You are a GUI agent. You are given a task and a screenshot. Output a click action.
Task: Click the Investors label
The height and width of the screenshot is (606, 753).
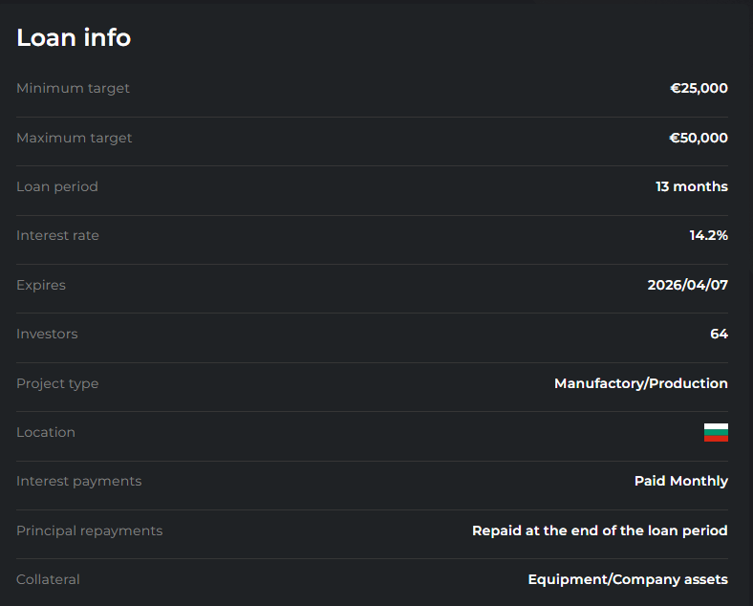point(47,334)
